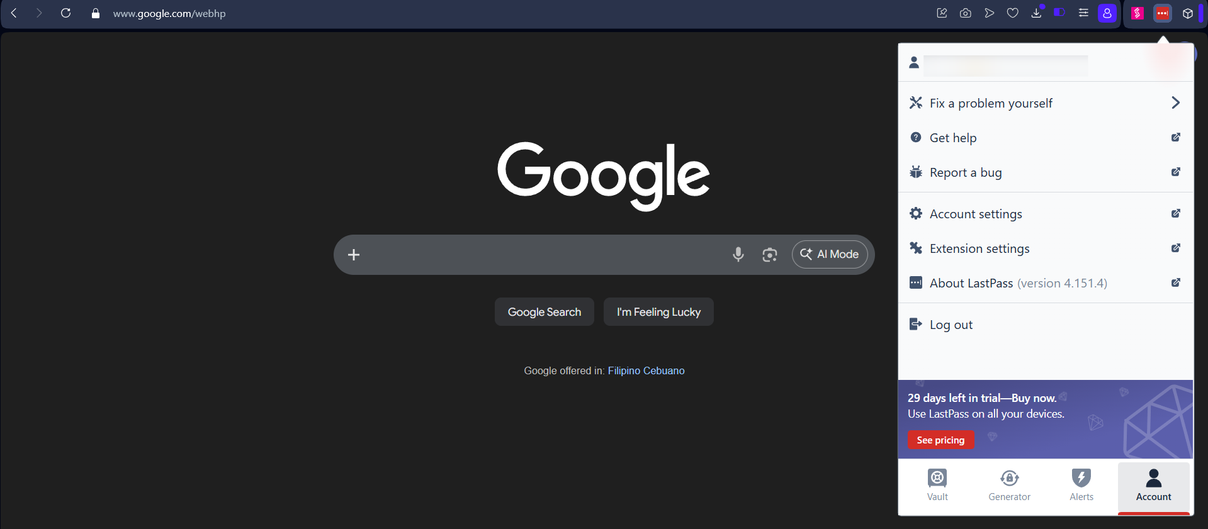Image resolution: width=1208 pixels, height=529 pixels.
Task: Click the pink S extension icon
Action: 1137,13
